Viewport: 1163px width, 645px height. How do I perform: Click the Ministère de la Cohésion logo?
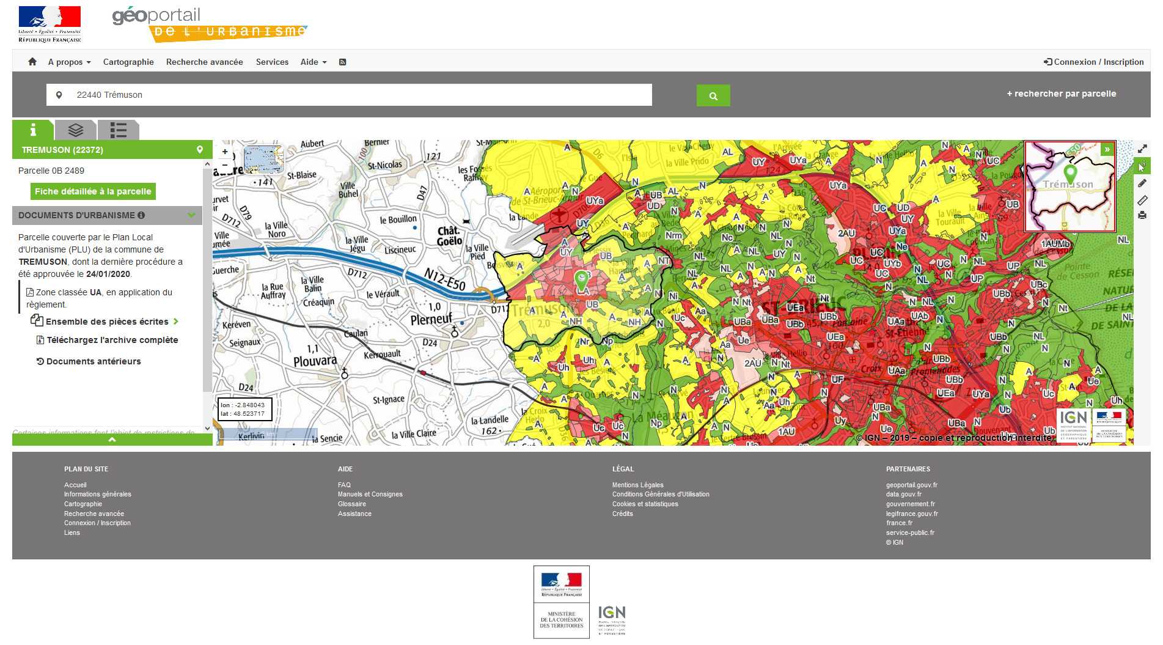[x=562, y=602]
